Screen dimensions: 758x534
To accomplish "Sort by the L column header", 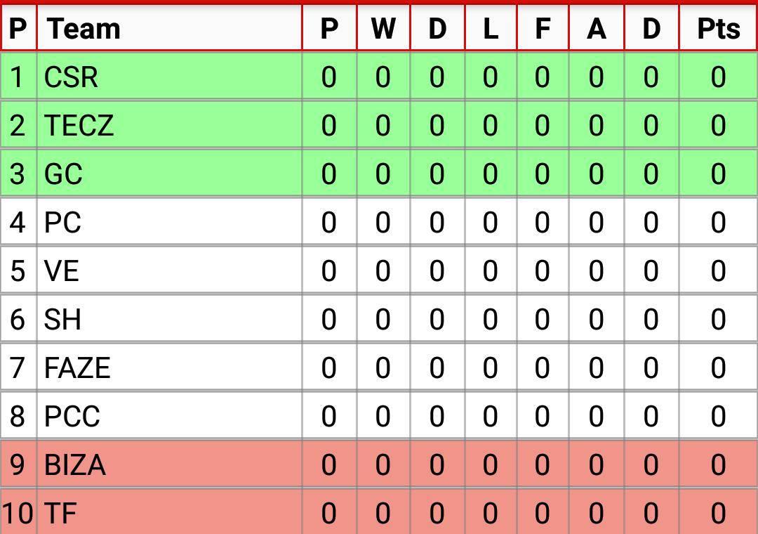I will pyautogui.click(x=491, y=27).
